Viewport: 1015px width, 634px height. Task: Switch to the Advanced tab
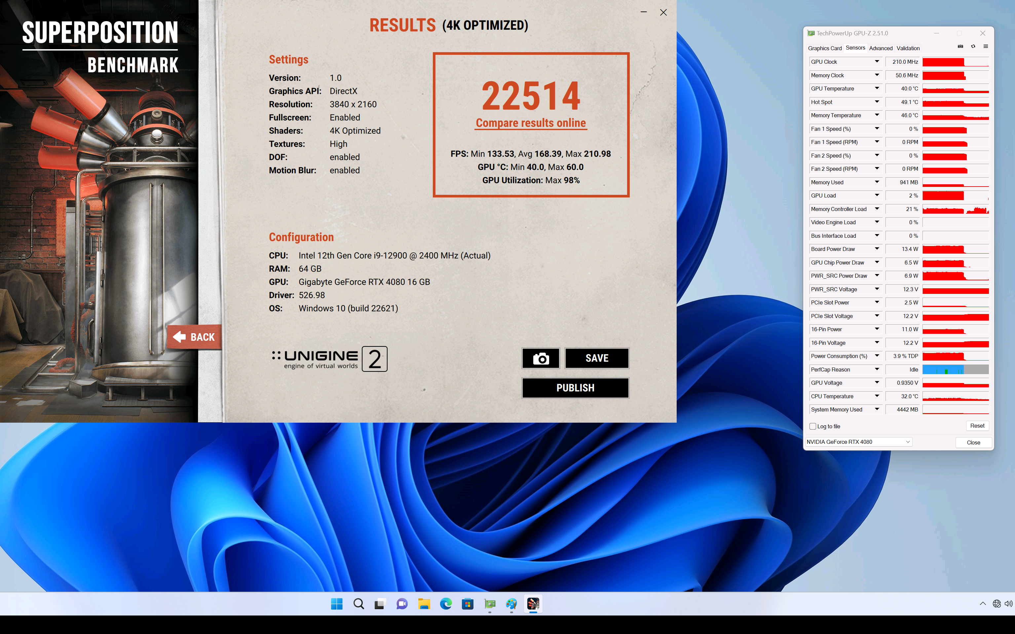pos(881,48)
